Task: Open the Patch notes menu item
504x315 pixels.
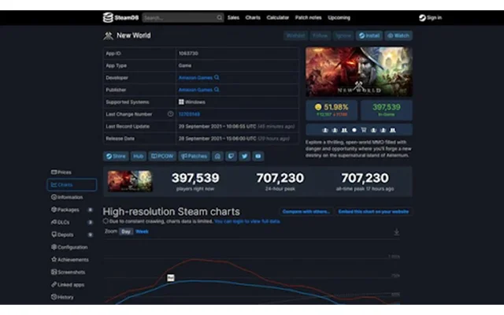Action: click(308, 17)
